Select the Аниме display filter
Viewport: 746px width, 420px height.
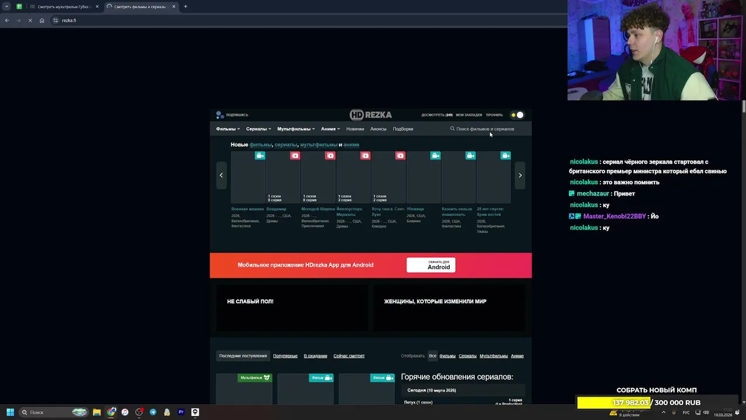pos(517,356)
